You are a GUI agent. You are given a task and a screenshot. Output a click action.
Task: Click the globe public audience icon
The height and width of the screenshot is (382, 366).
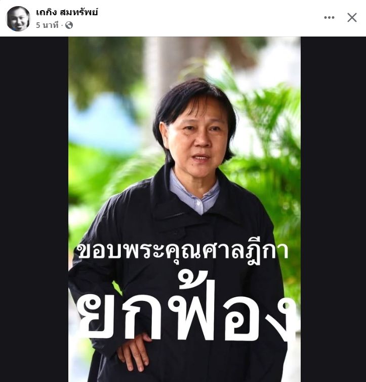coord(69,25)
